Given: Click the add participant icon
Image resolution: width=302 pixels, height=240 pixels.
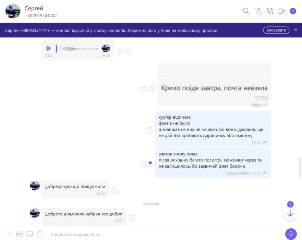Looking at the screenshot, I should (258, 11).
